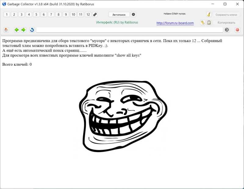This screenshot has width=244, height=189.
Task: Open page number 5 button
Action: 36,14
